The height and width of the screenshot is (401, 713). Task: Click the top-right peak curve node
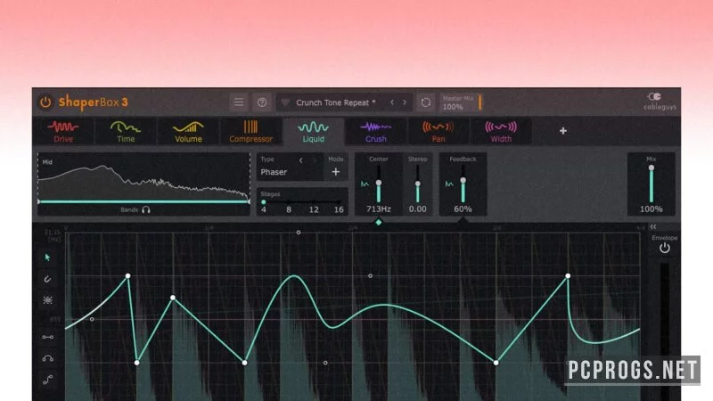click(x=568, y=276)
